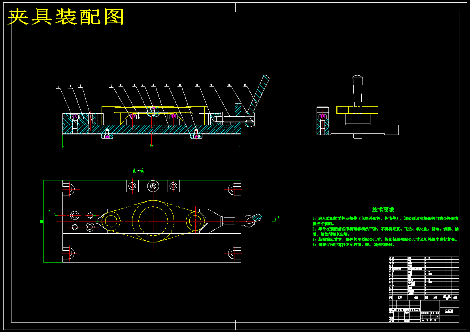Click part balloon number 4 in section view
Screen dimensions: 470x332
coord(111,86)
